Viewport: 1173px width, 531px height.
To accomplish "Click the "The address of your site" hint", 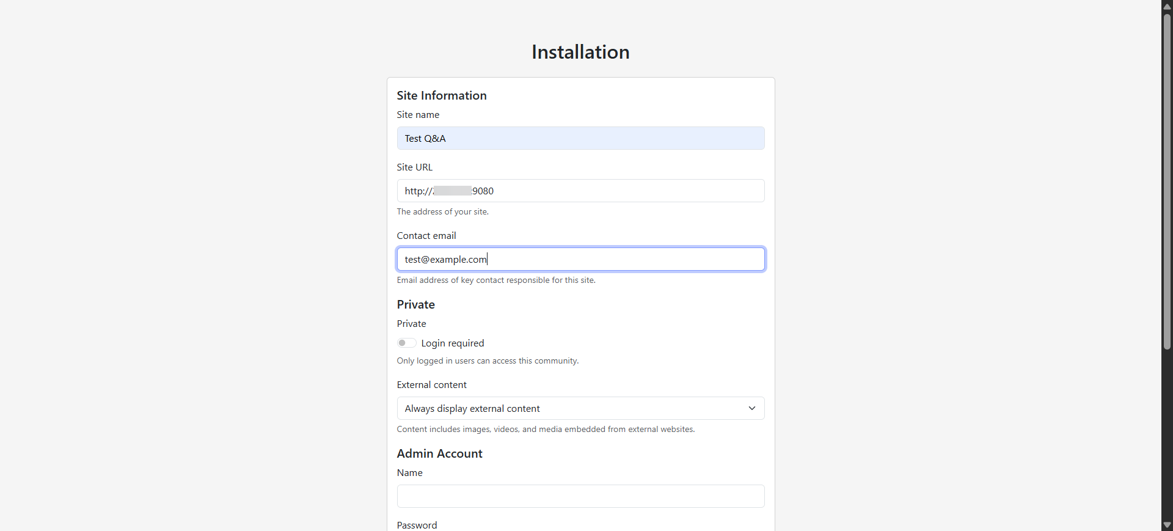I will 442,212.
